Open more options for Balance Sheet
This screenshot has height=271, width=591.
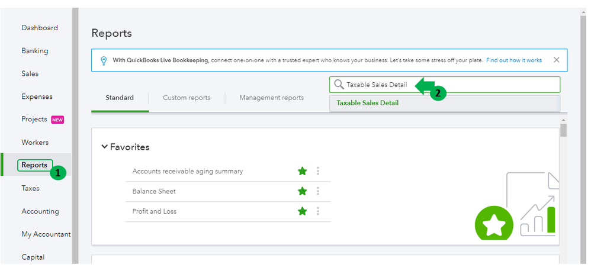(318, 191)
